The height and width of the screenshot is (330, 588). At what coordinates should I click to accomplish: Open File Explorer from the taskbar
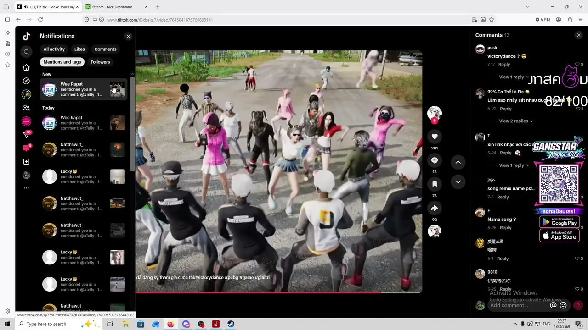125,324
